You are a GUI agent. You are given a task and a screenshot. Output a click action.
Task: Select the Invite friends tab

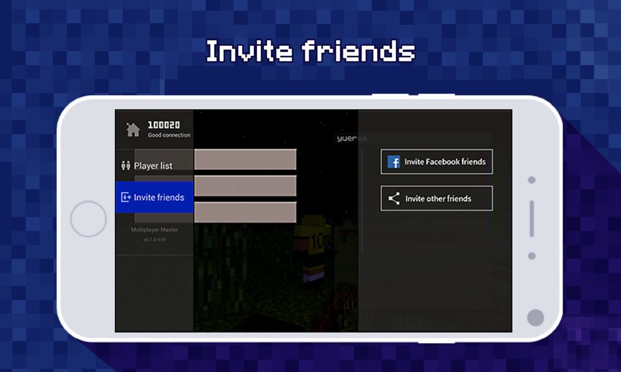[155, 197]
